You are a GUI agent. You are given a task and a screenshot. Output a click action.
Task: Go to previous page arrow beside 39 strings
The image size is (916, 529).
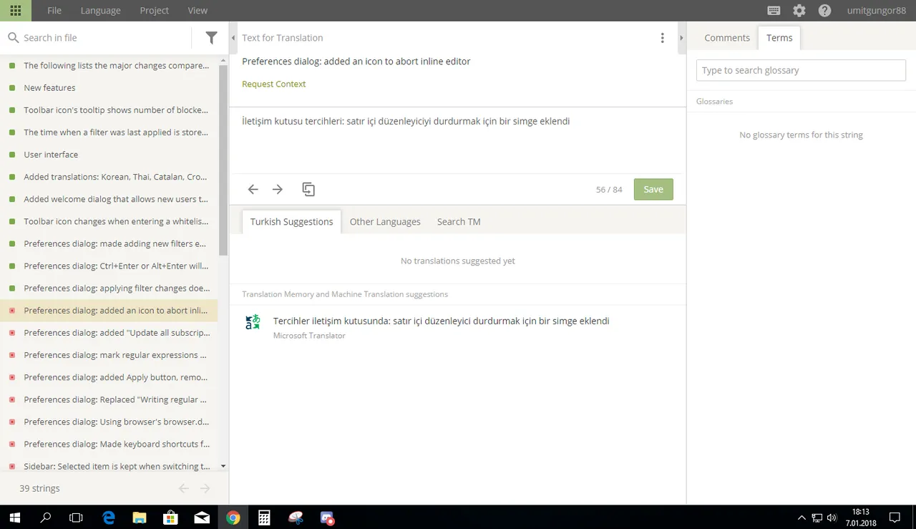point(184,488)
